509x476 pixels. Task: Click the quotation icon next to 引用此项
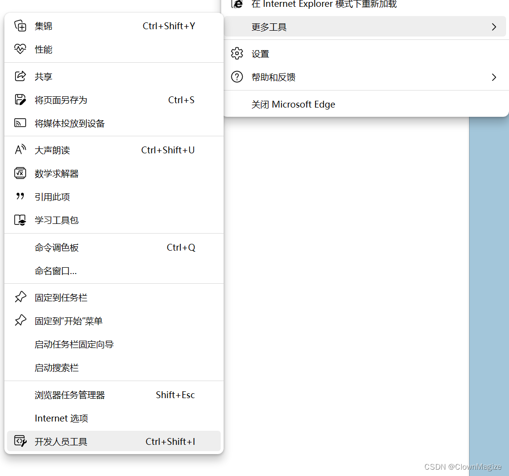[20, 196]
